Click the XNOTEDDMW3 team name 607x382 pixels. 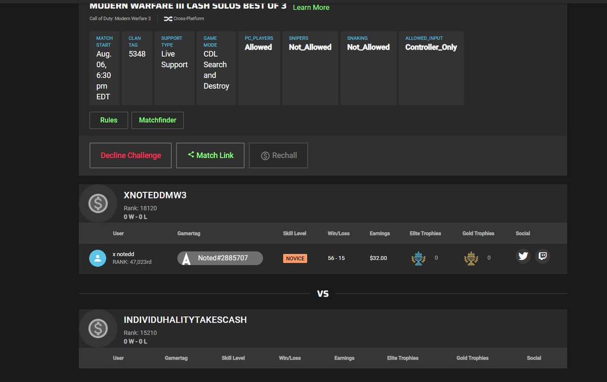pyautogui.click(x=155, y=195)
